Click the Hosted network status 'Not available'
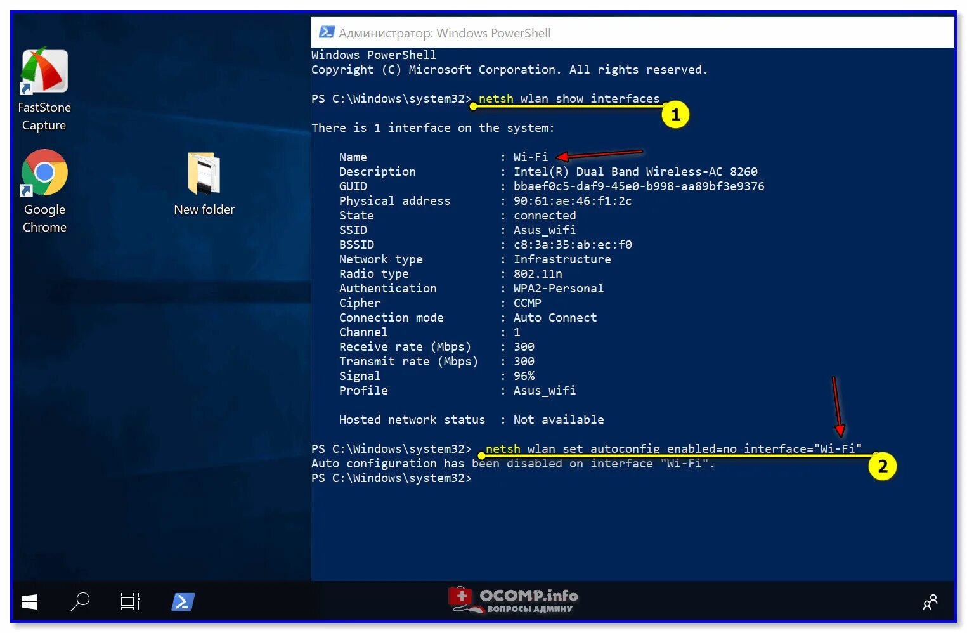Screen dimensions: 967x633 [559, 419]
